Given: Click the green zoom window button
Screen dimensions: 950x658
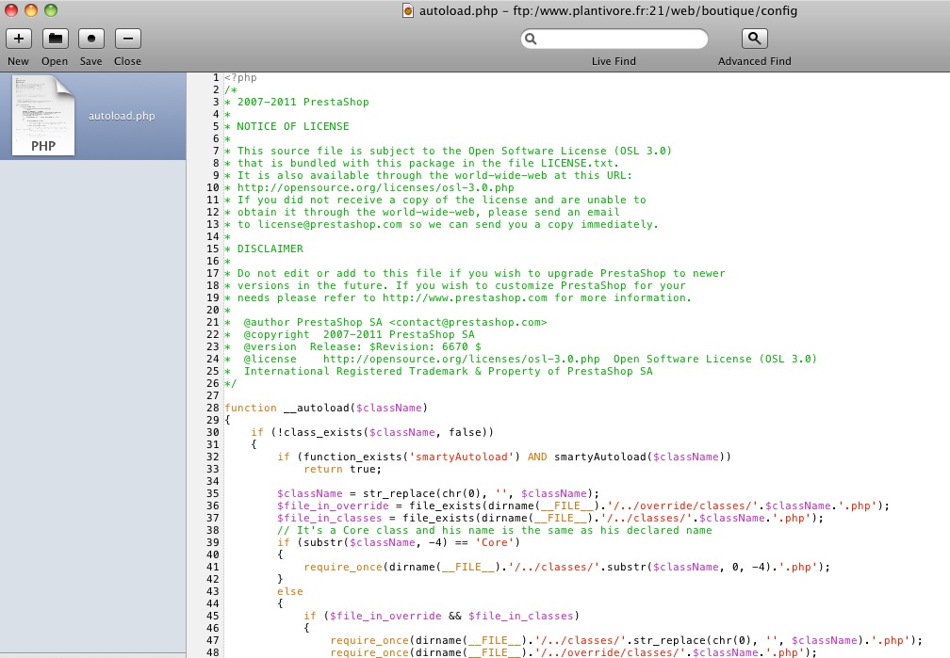Looking at the screenshot, I should pos(51,10).
